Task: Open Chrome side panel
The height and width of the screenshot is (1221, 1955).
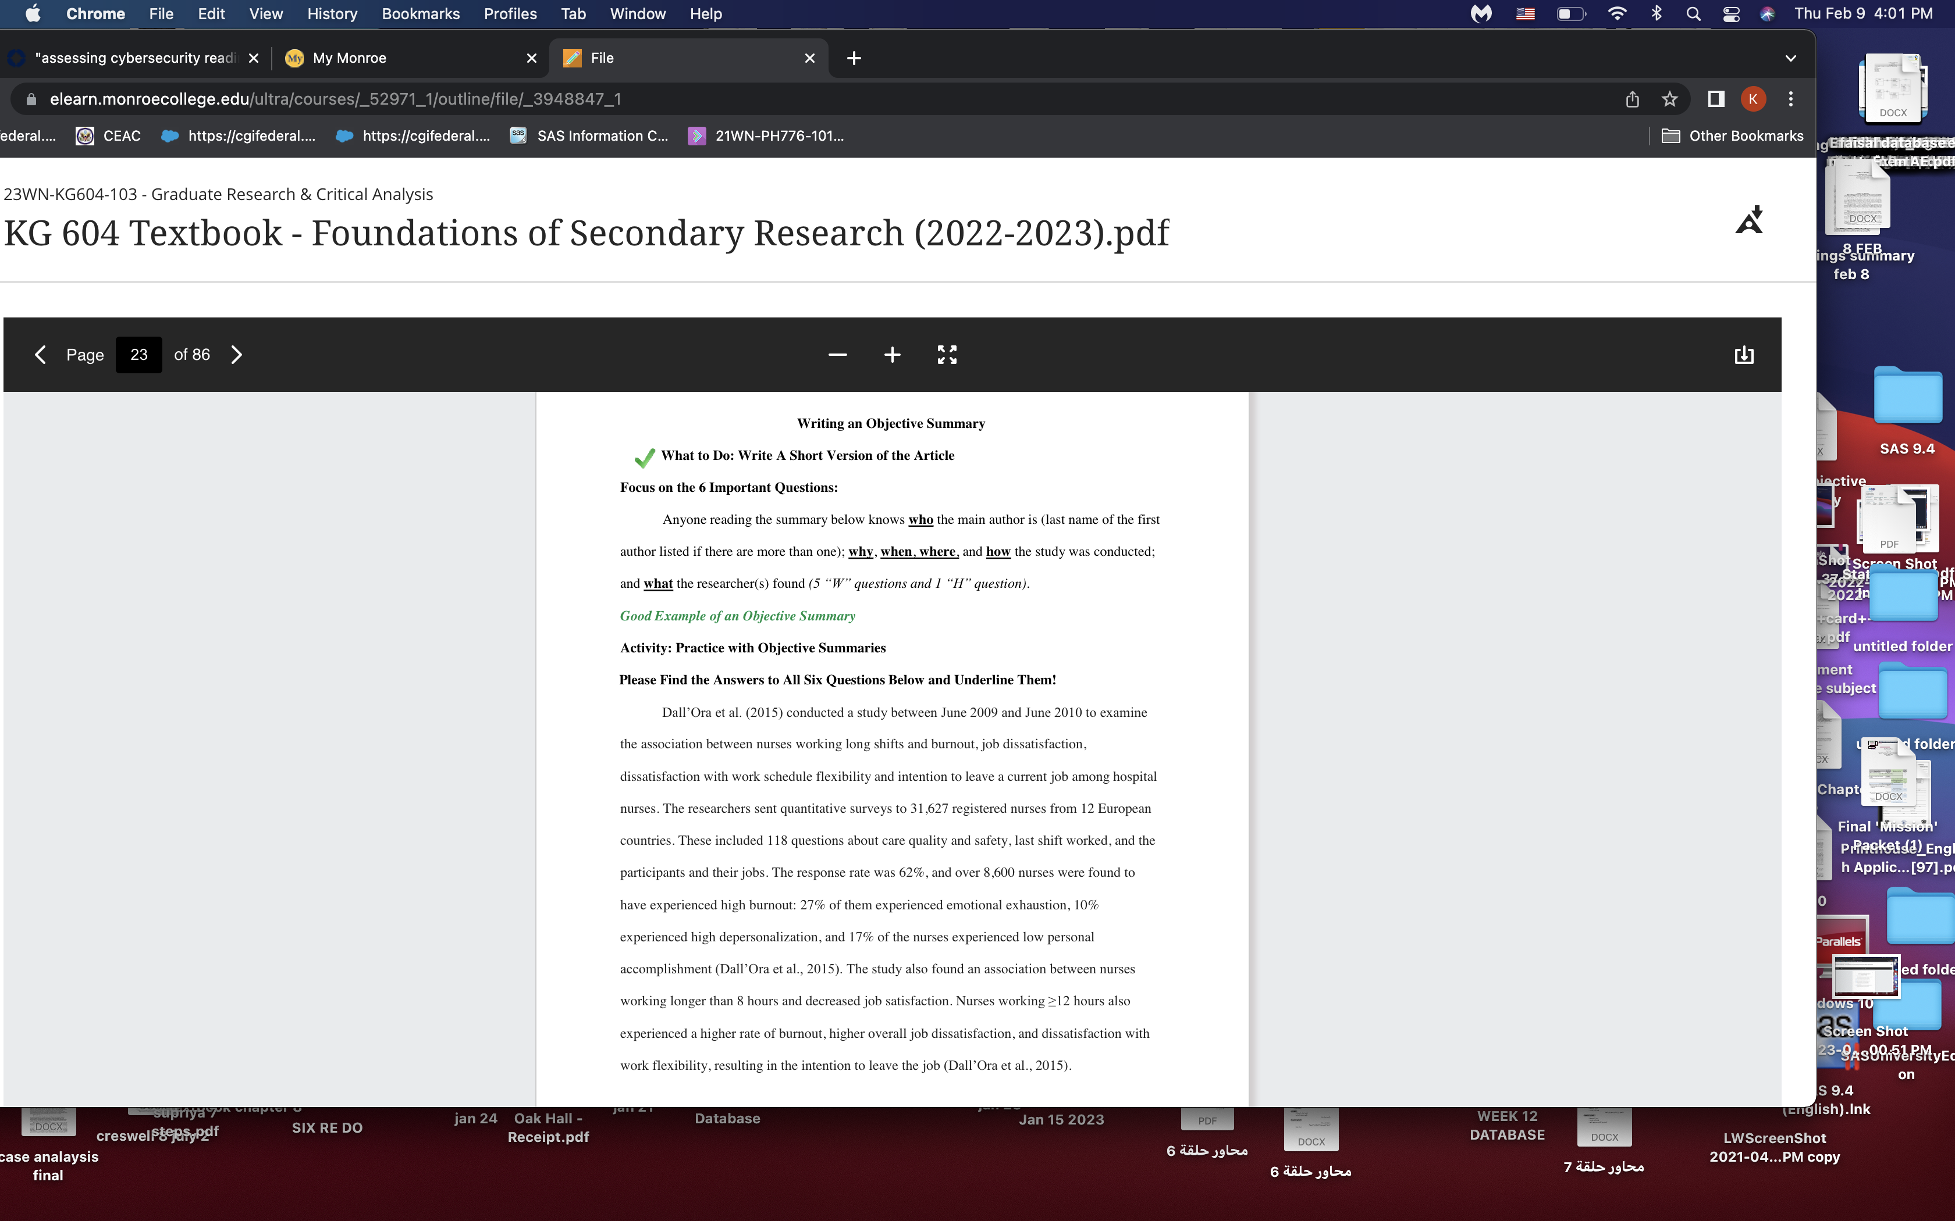Action: point(1716,98)
